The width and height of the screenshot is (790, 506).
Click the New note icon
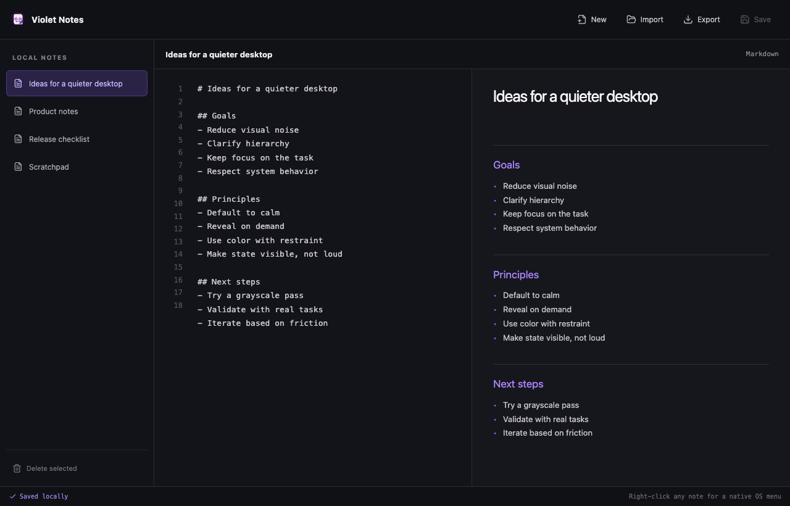point(582,20)
